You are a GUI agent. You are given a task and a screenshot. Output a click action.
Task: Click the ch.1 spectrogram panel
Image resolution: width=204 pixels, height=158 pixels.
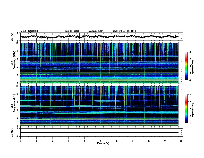coord(99,63)
